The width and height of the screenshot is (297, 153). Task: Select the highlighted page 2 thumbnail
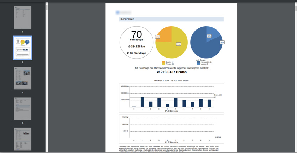(22, 48)
